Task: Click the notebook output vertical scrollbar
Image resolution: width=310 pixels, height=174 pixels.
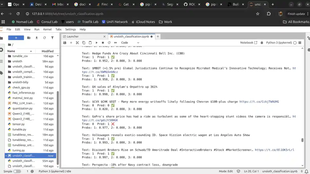Action: click(x=302, y=140)
